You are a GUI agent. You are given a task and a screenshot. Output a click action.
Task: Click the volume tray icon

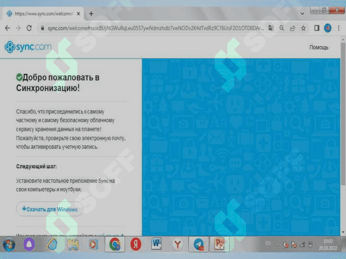tap(286, 245)
